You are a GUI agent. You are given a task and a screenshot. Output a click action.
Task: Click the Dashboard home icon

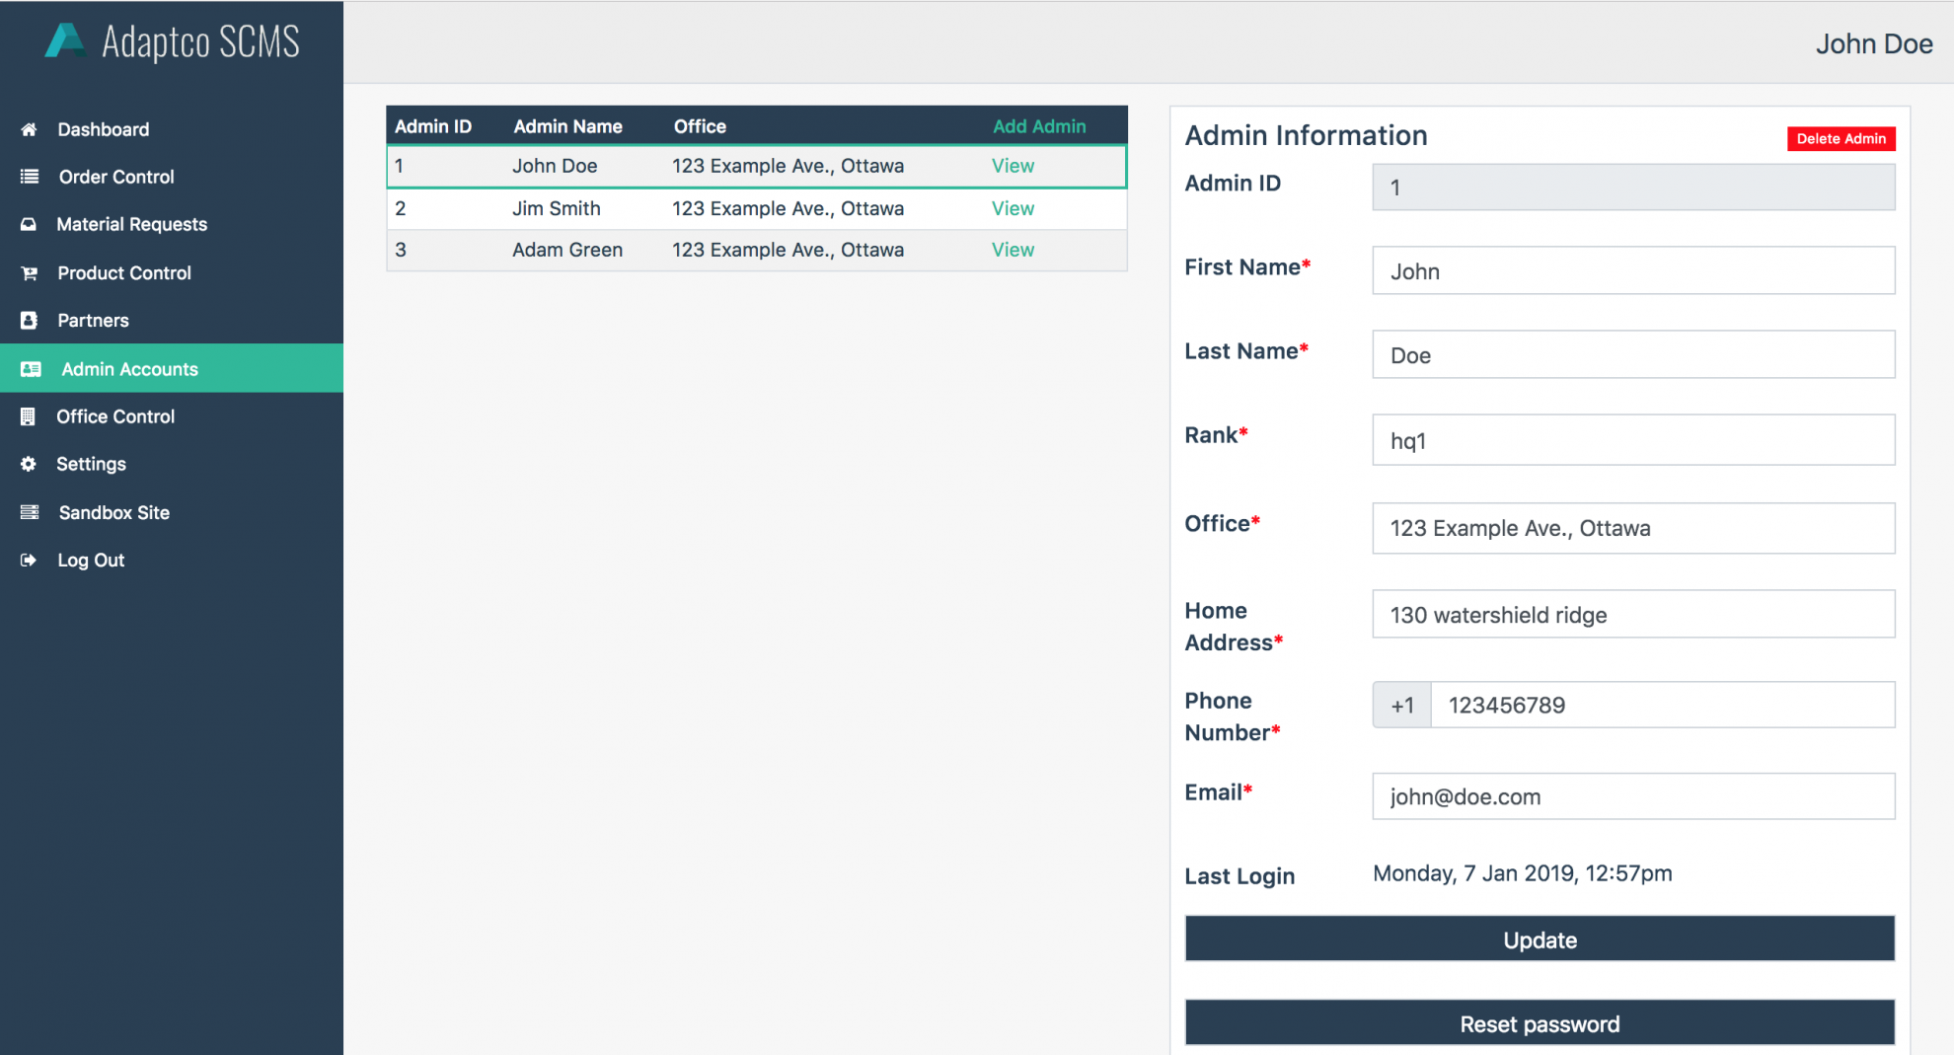click(29, 129)
